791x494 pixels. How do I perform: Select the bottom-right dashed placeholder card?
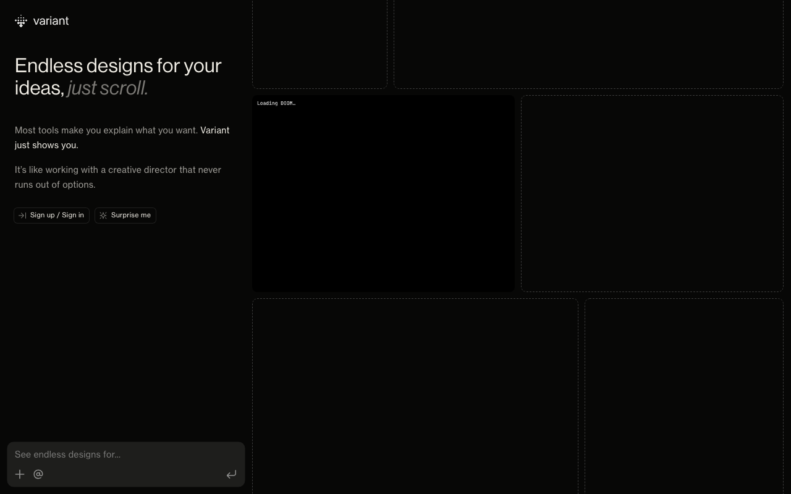coord(684,395)
